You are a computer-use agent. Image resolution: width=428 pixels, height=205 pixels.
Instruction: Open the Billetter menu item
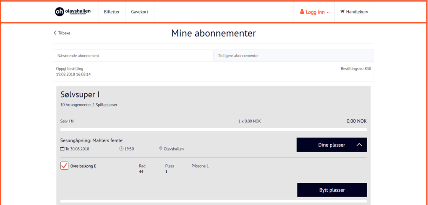112,12
